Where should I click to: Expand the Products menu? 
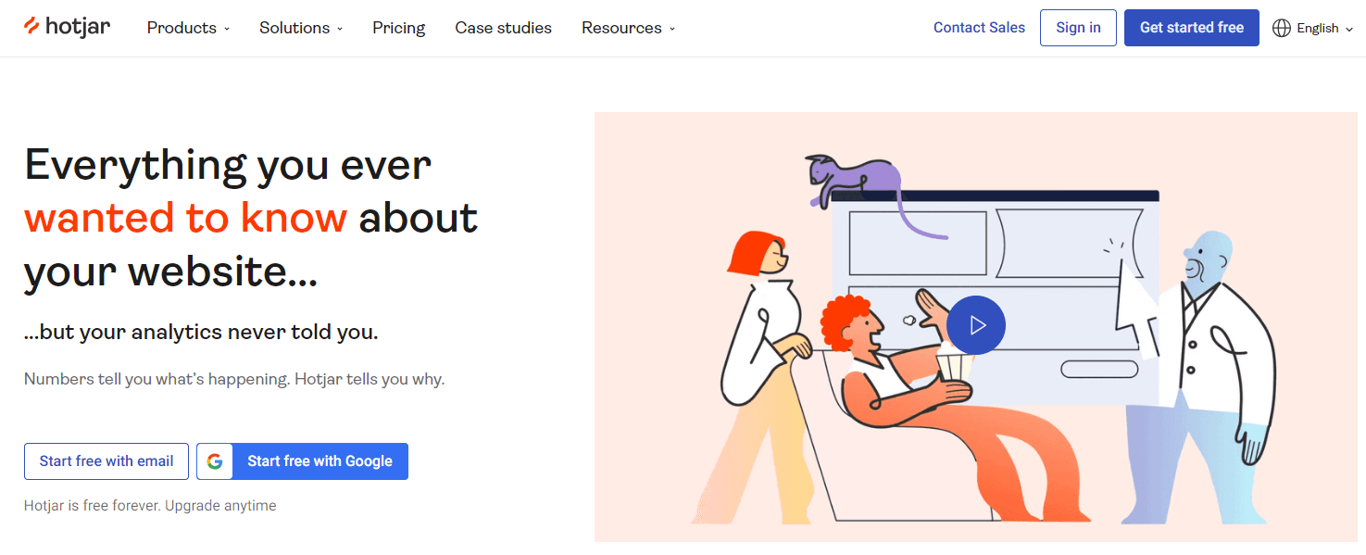tap(188, 28)
